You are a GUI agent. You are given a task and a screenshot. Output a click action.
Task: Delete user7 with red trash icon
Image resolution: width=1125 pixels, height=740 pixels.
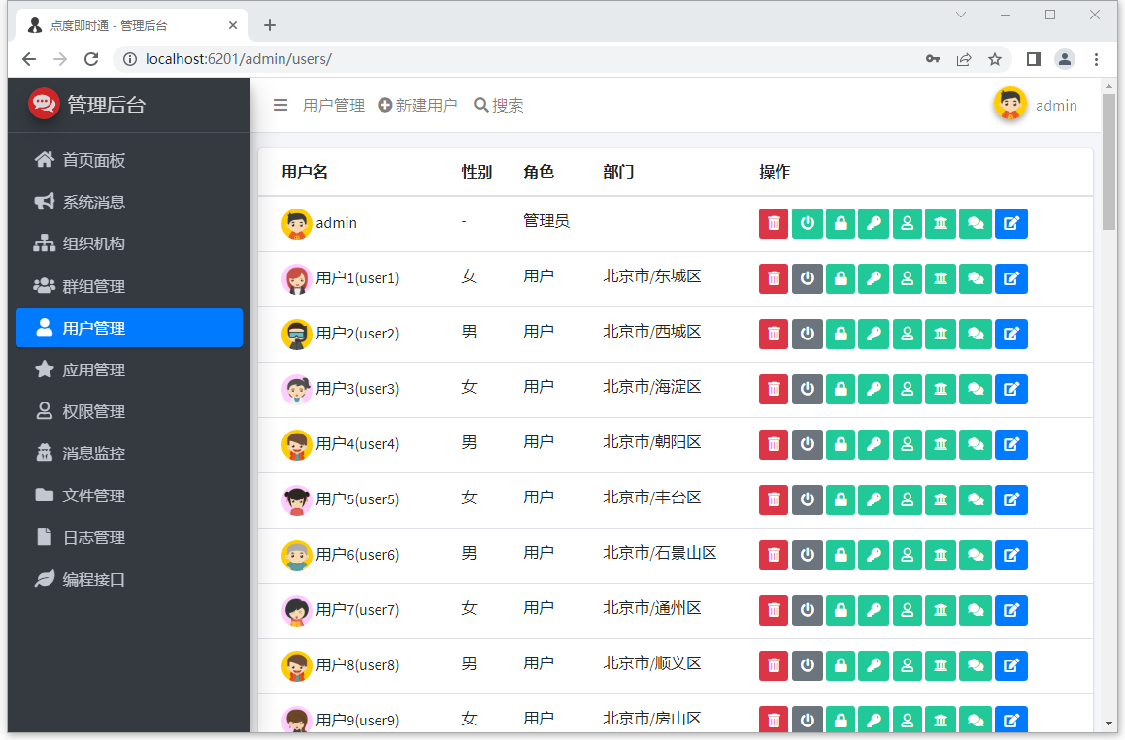point(774,609)
